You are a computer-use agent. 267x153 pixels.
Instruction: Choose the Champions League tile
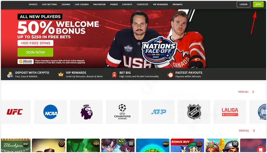click(122, 112)
